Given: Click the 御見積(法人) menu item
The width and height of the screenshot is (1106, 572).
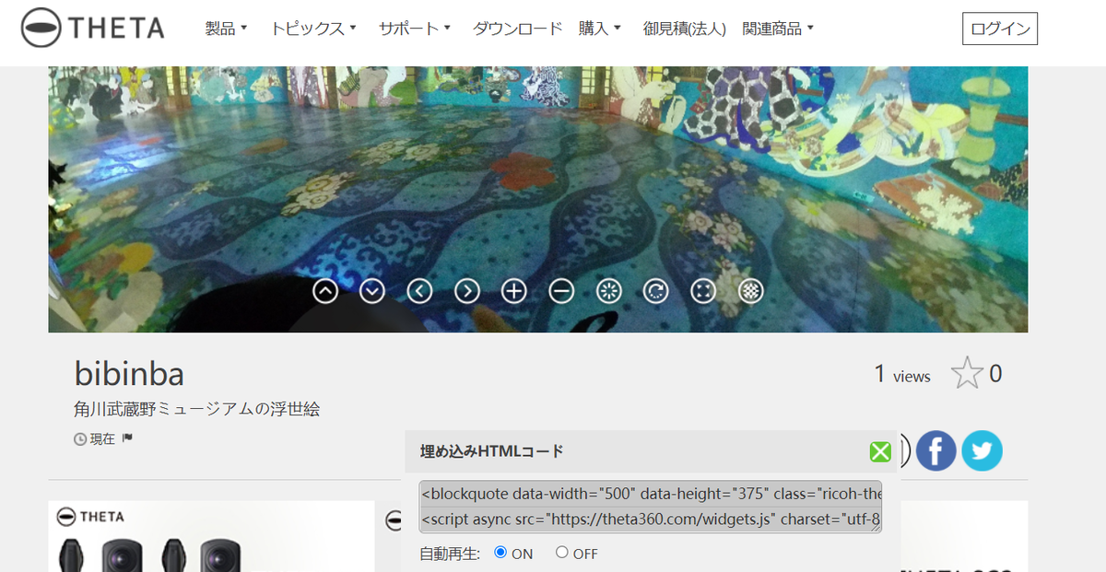Looking at the screenshot, I should point(684,28).
